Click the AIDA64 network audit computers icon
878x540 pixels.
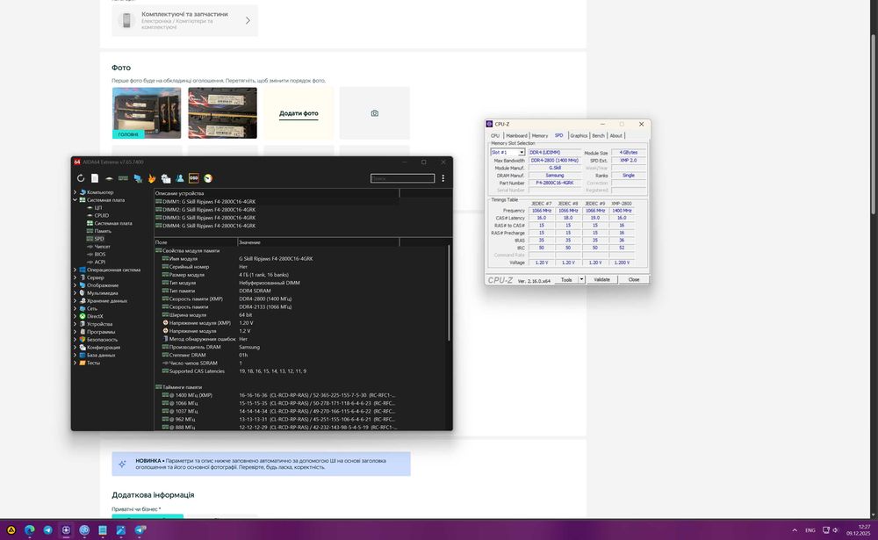[137, 178]
